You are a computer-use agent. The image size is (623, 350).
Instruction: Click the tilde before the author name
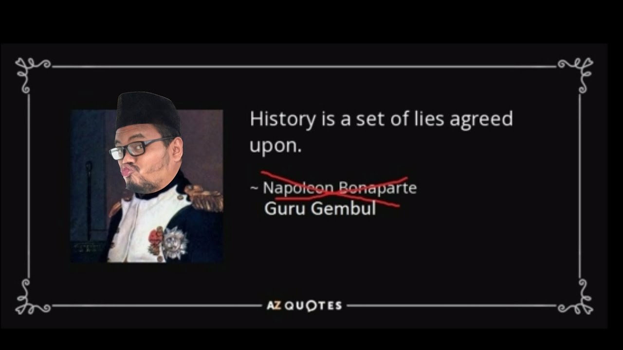(254, 188)
